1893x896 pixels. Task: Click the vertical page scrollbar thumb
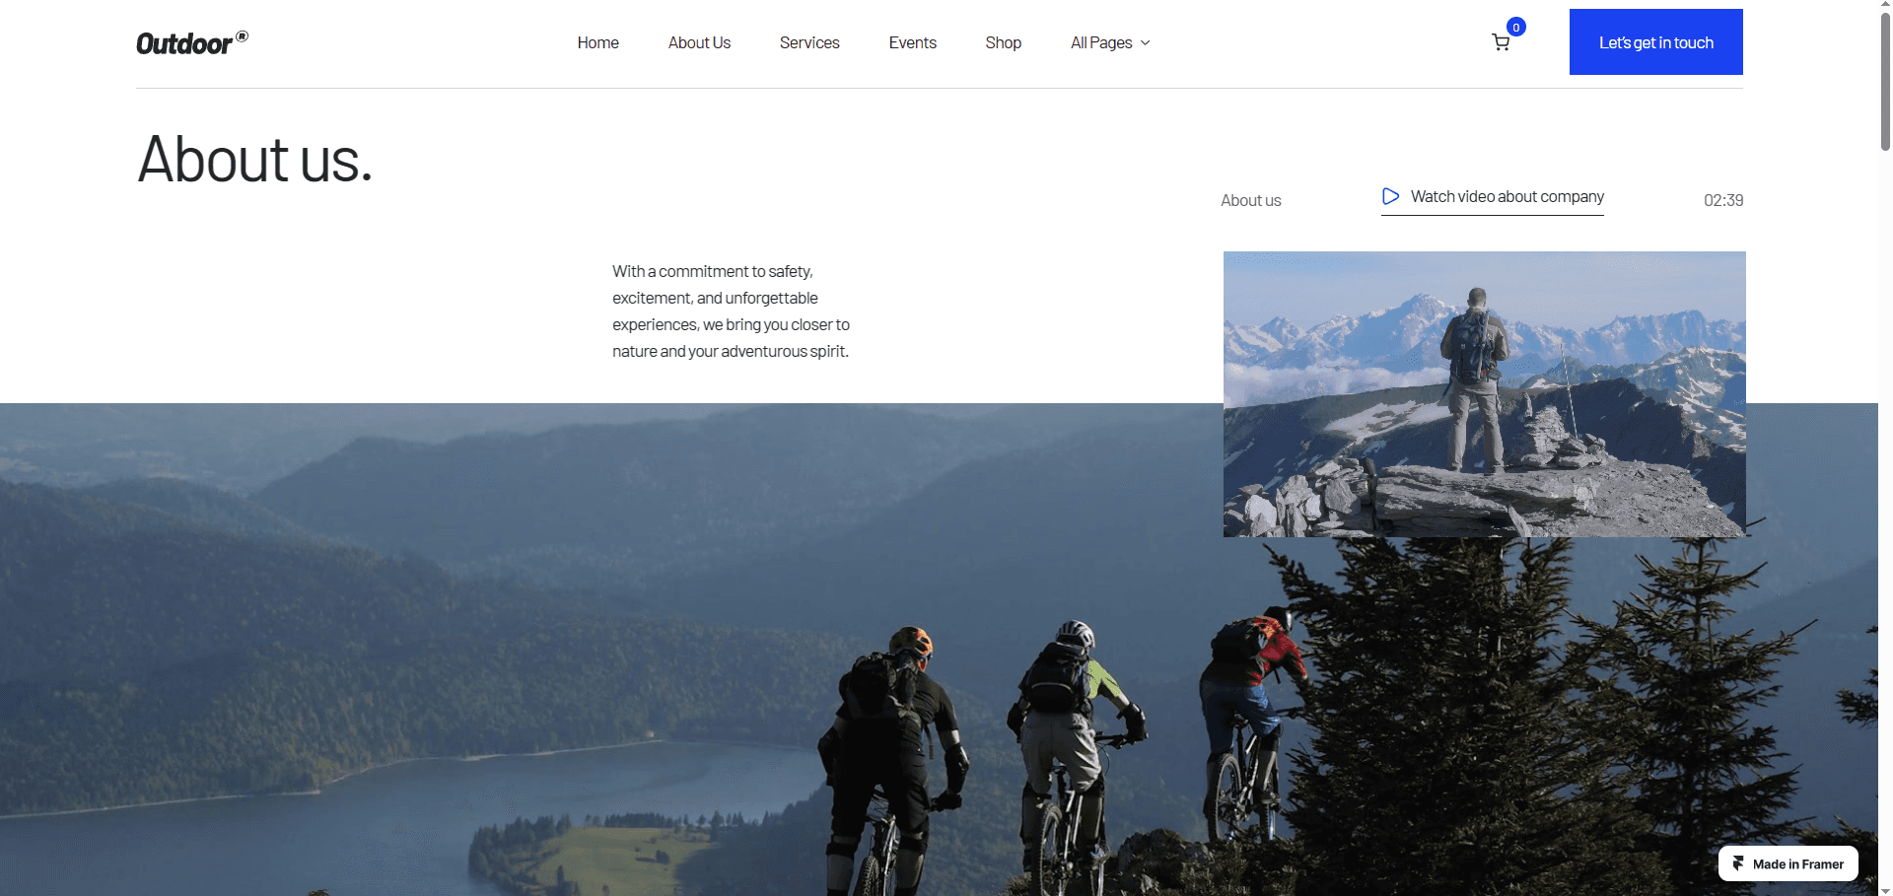click(1885, 81)
